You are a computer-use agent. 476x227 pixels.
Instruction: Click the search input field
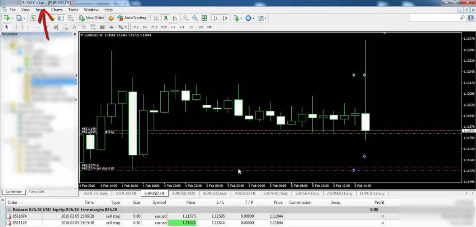[434, 18]
